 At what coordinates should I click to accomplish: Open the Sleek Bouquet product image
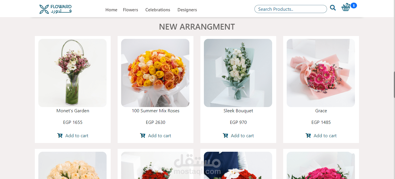[x=238, y=73]
